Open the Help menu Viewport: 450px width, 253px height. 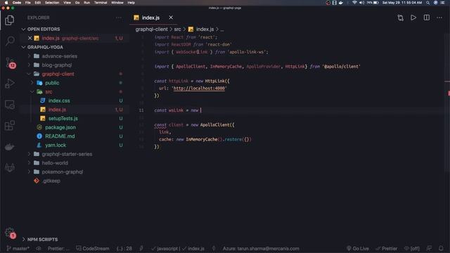[131, 3]
